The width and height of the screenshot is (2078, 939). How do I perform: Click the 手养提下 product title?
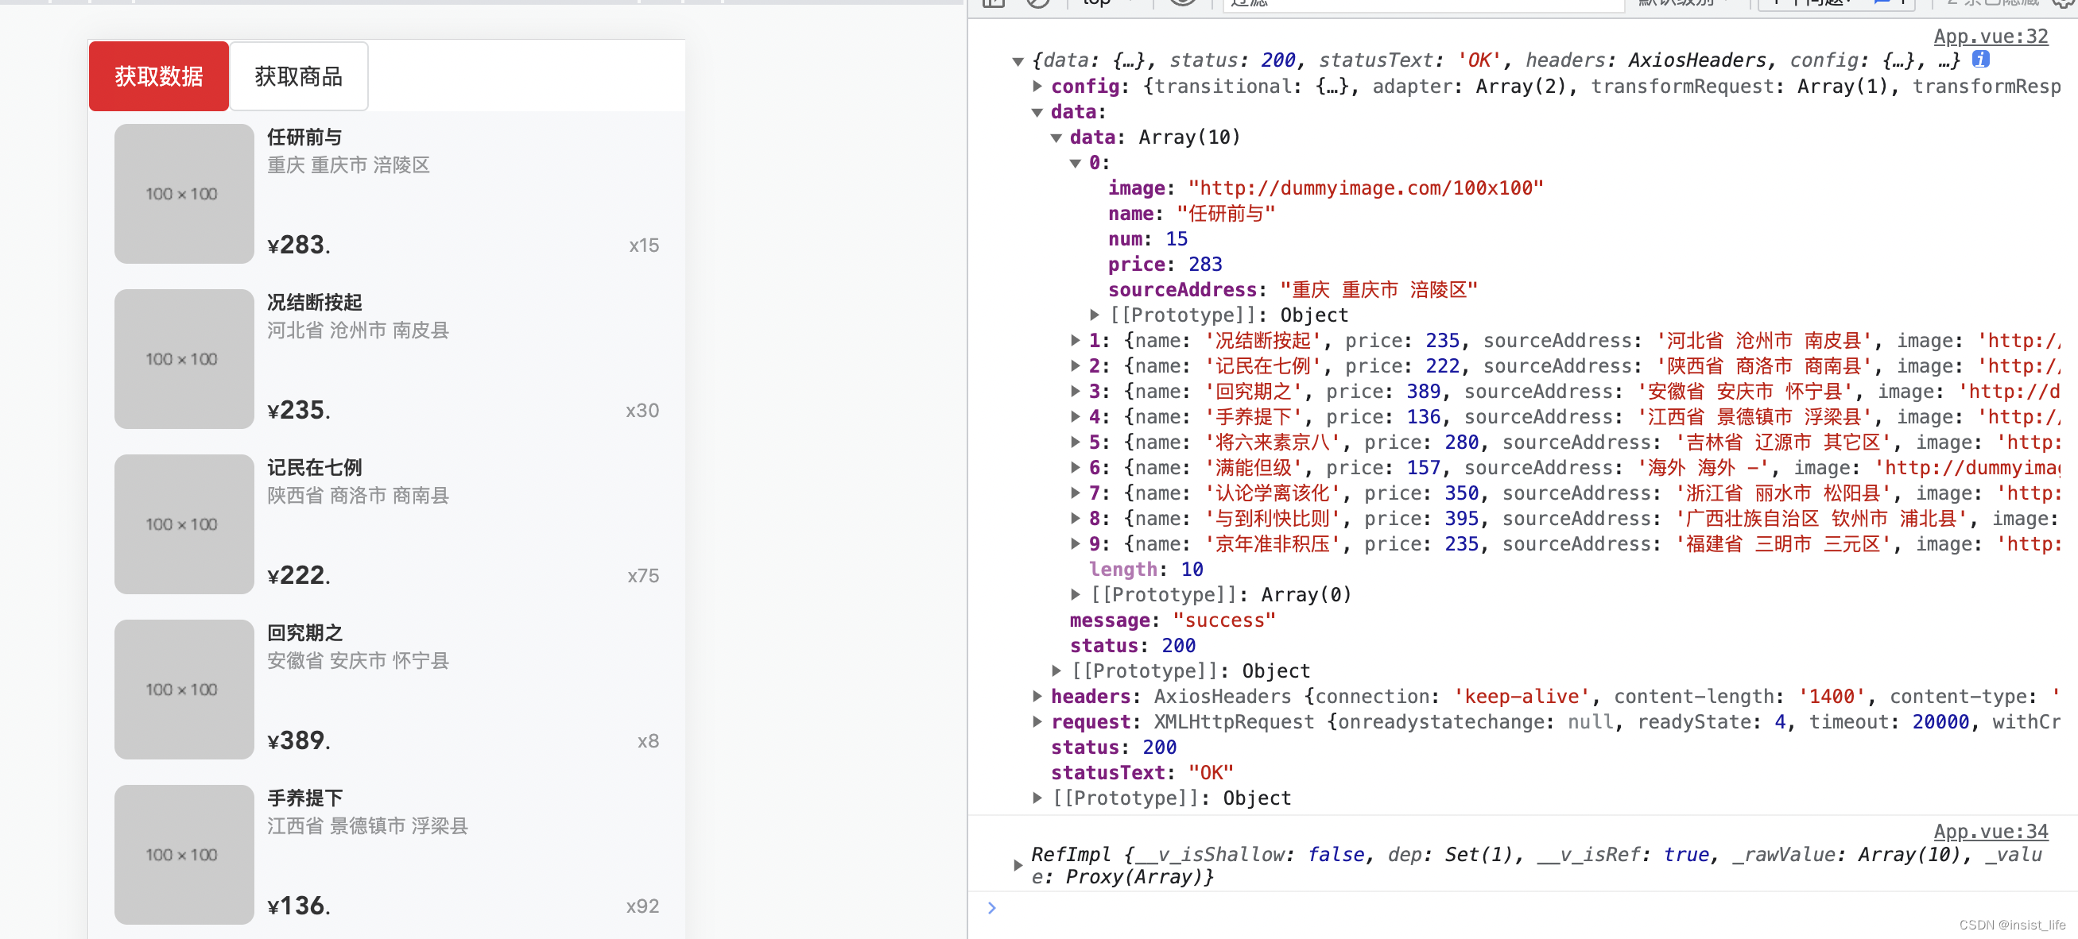click(x=305, y=798)
